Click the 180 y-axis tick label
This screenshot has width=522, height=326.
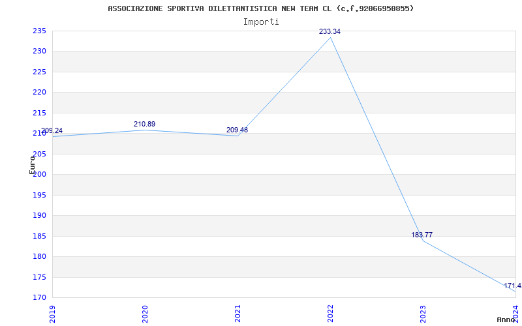pos(39,257)
